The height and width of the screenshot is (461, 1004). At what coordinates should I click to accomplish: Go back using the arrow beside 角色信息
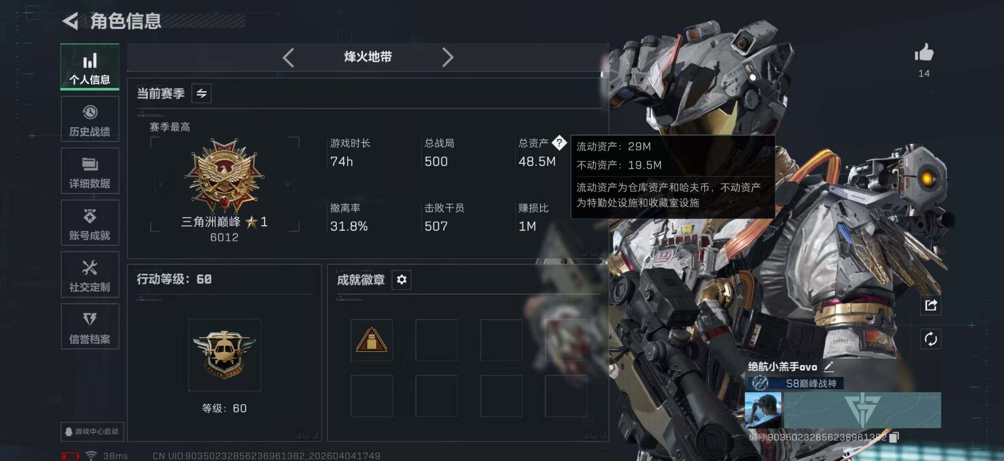pyautogui.click(x=70, y=21)
